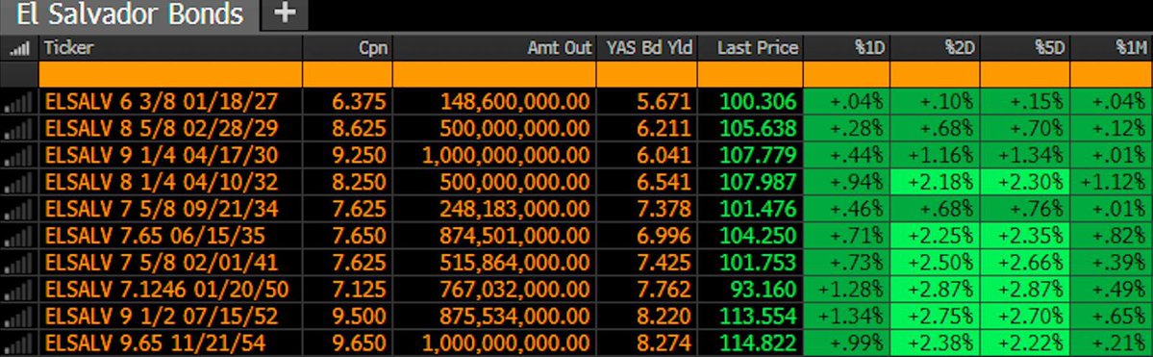Click amount outstanding 248,183,000.00
This screenshot has height=357, width=1153.
[515, 209]
